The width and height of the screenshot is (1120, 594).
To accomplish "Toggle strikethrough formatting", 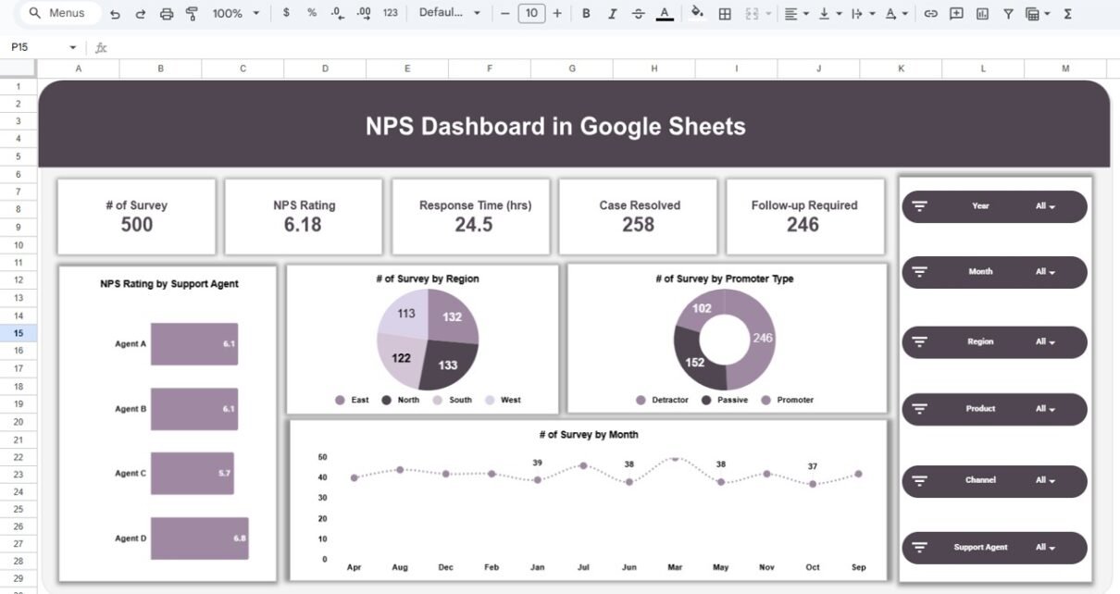I will pyautogui.click(x=639, y=14).
